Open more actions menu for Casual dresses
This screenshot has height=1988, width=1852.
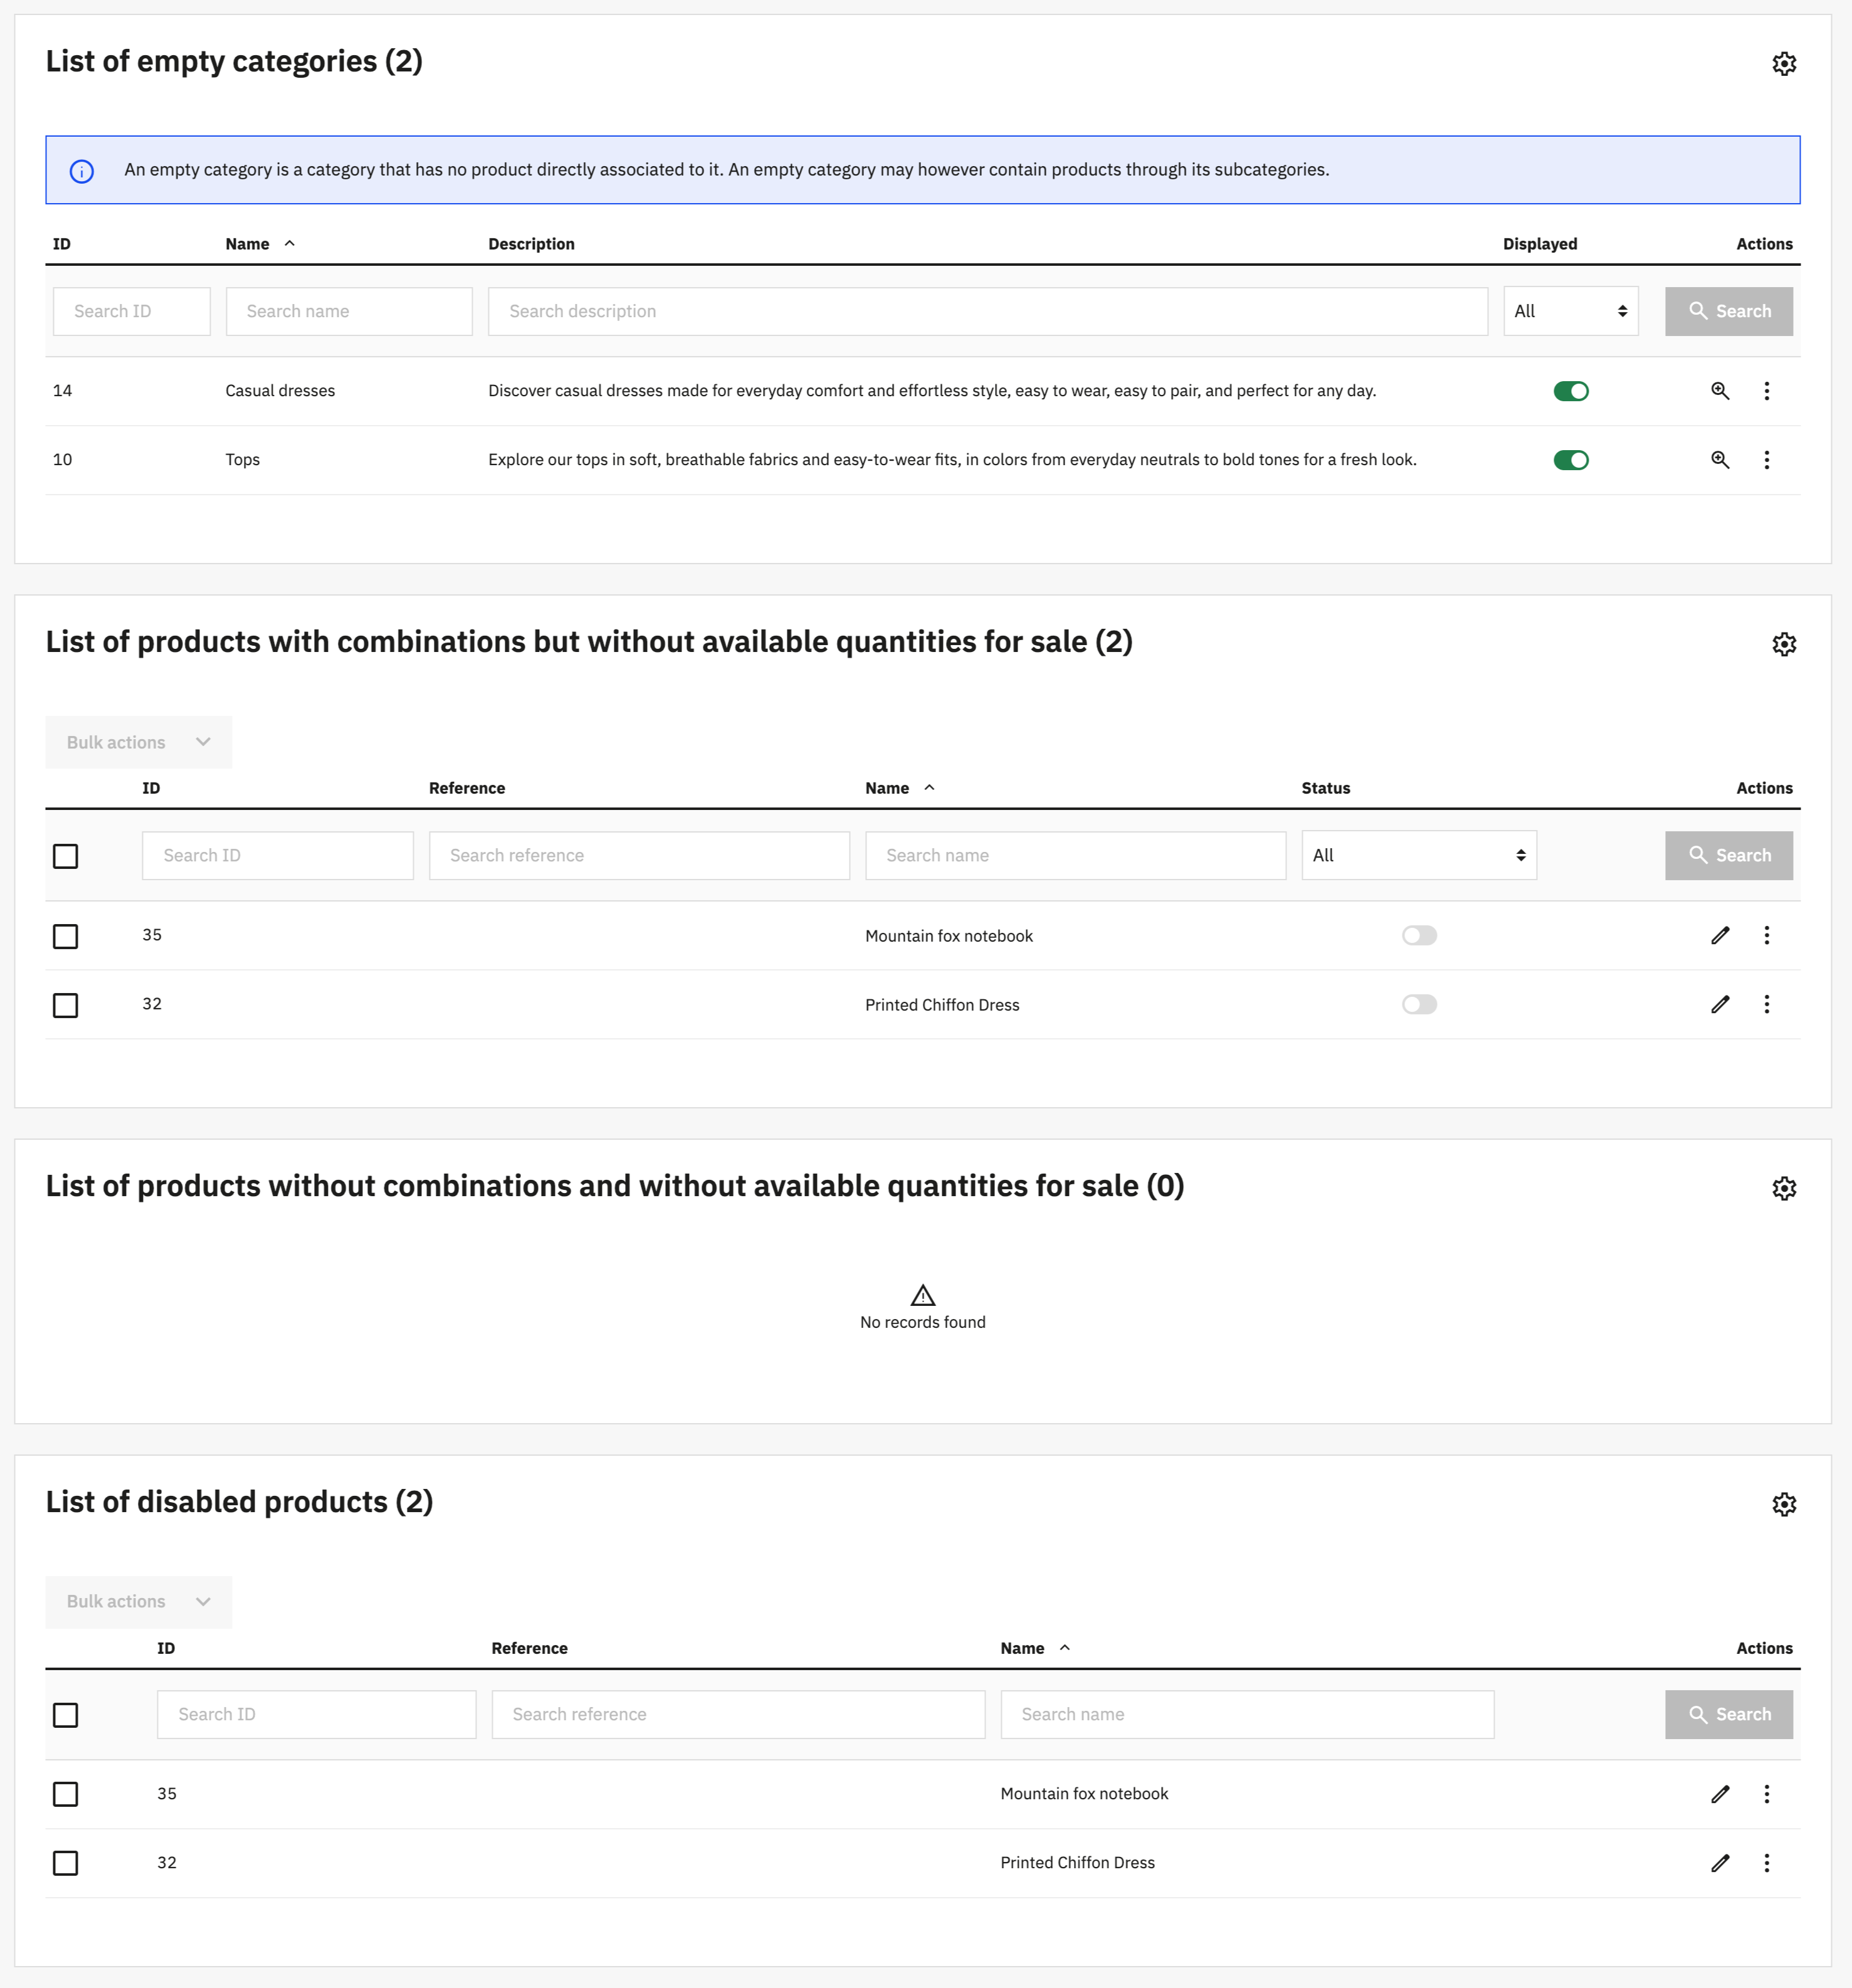click(1767, 391)
